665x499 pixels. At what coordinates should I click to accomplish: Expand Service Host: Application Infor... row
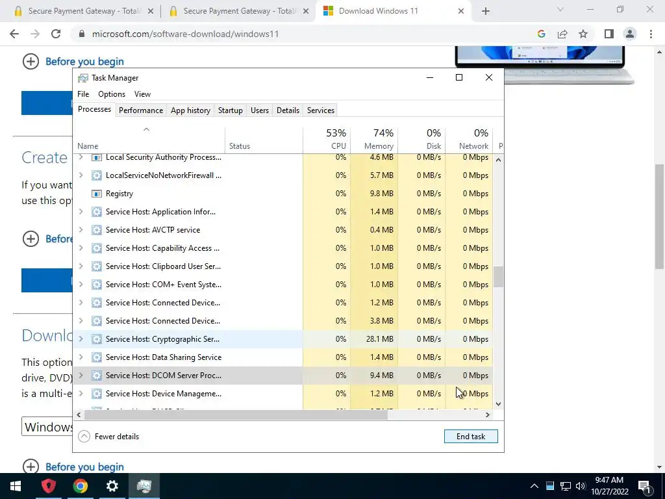[x=81, y=212]
